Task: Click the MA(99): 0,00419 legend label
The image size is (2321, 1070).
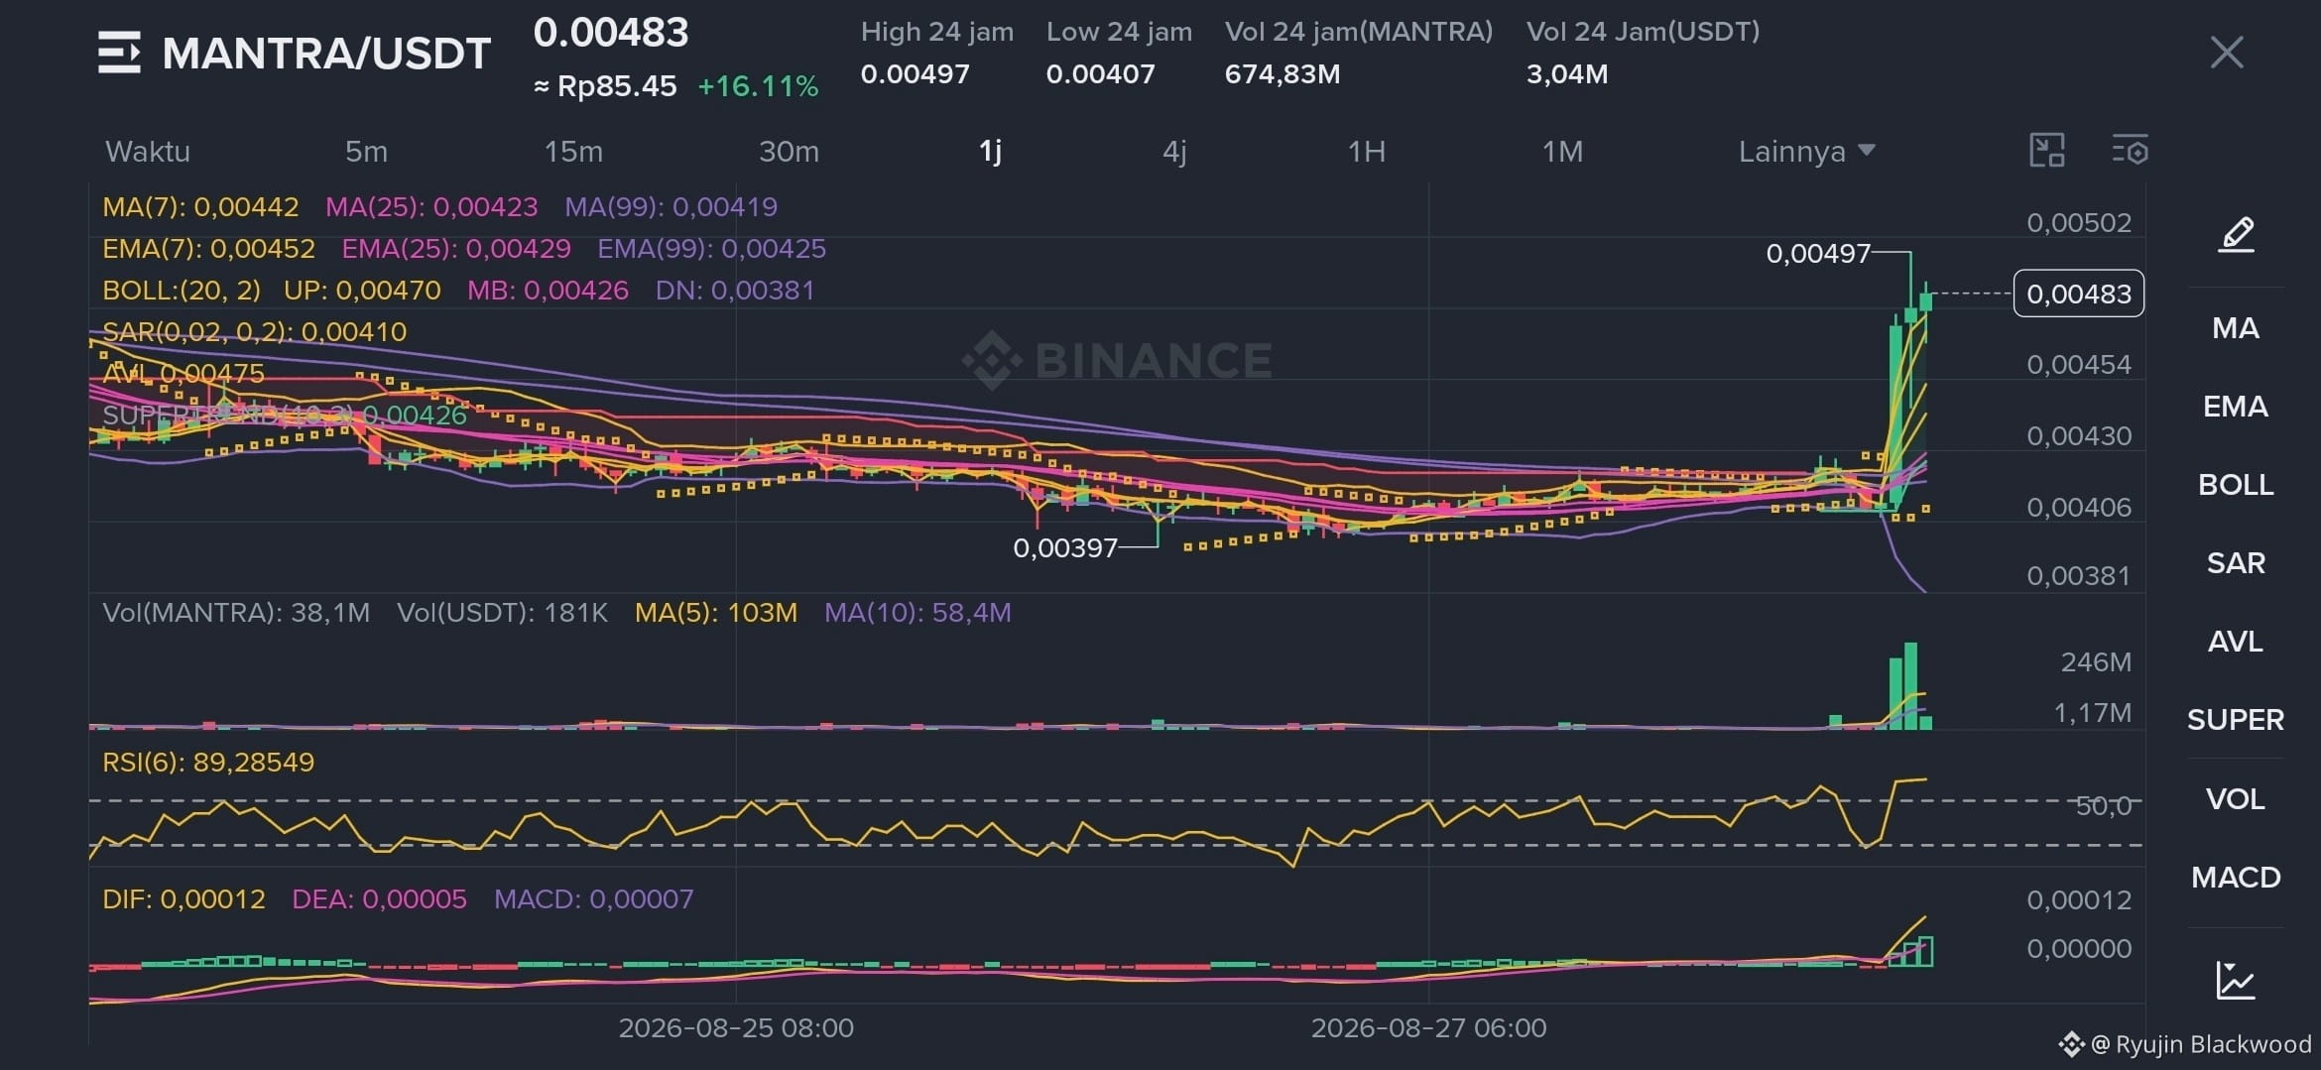Action: (671, 207)
